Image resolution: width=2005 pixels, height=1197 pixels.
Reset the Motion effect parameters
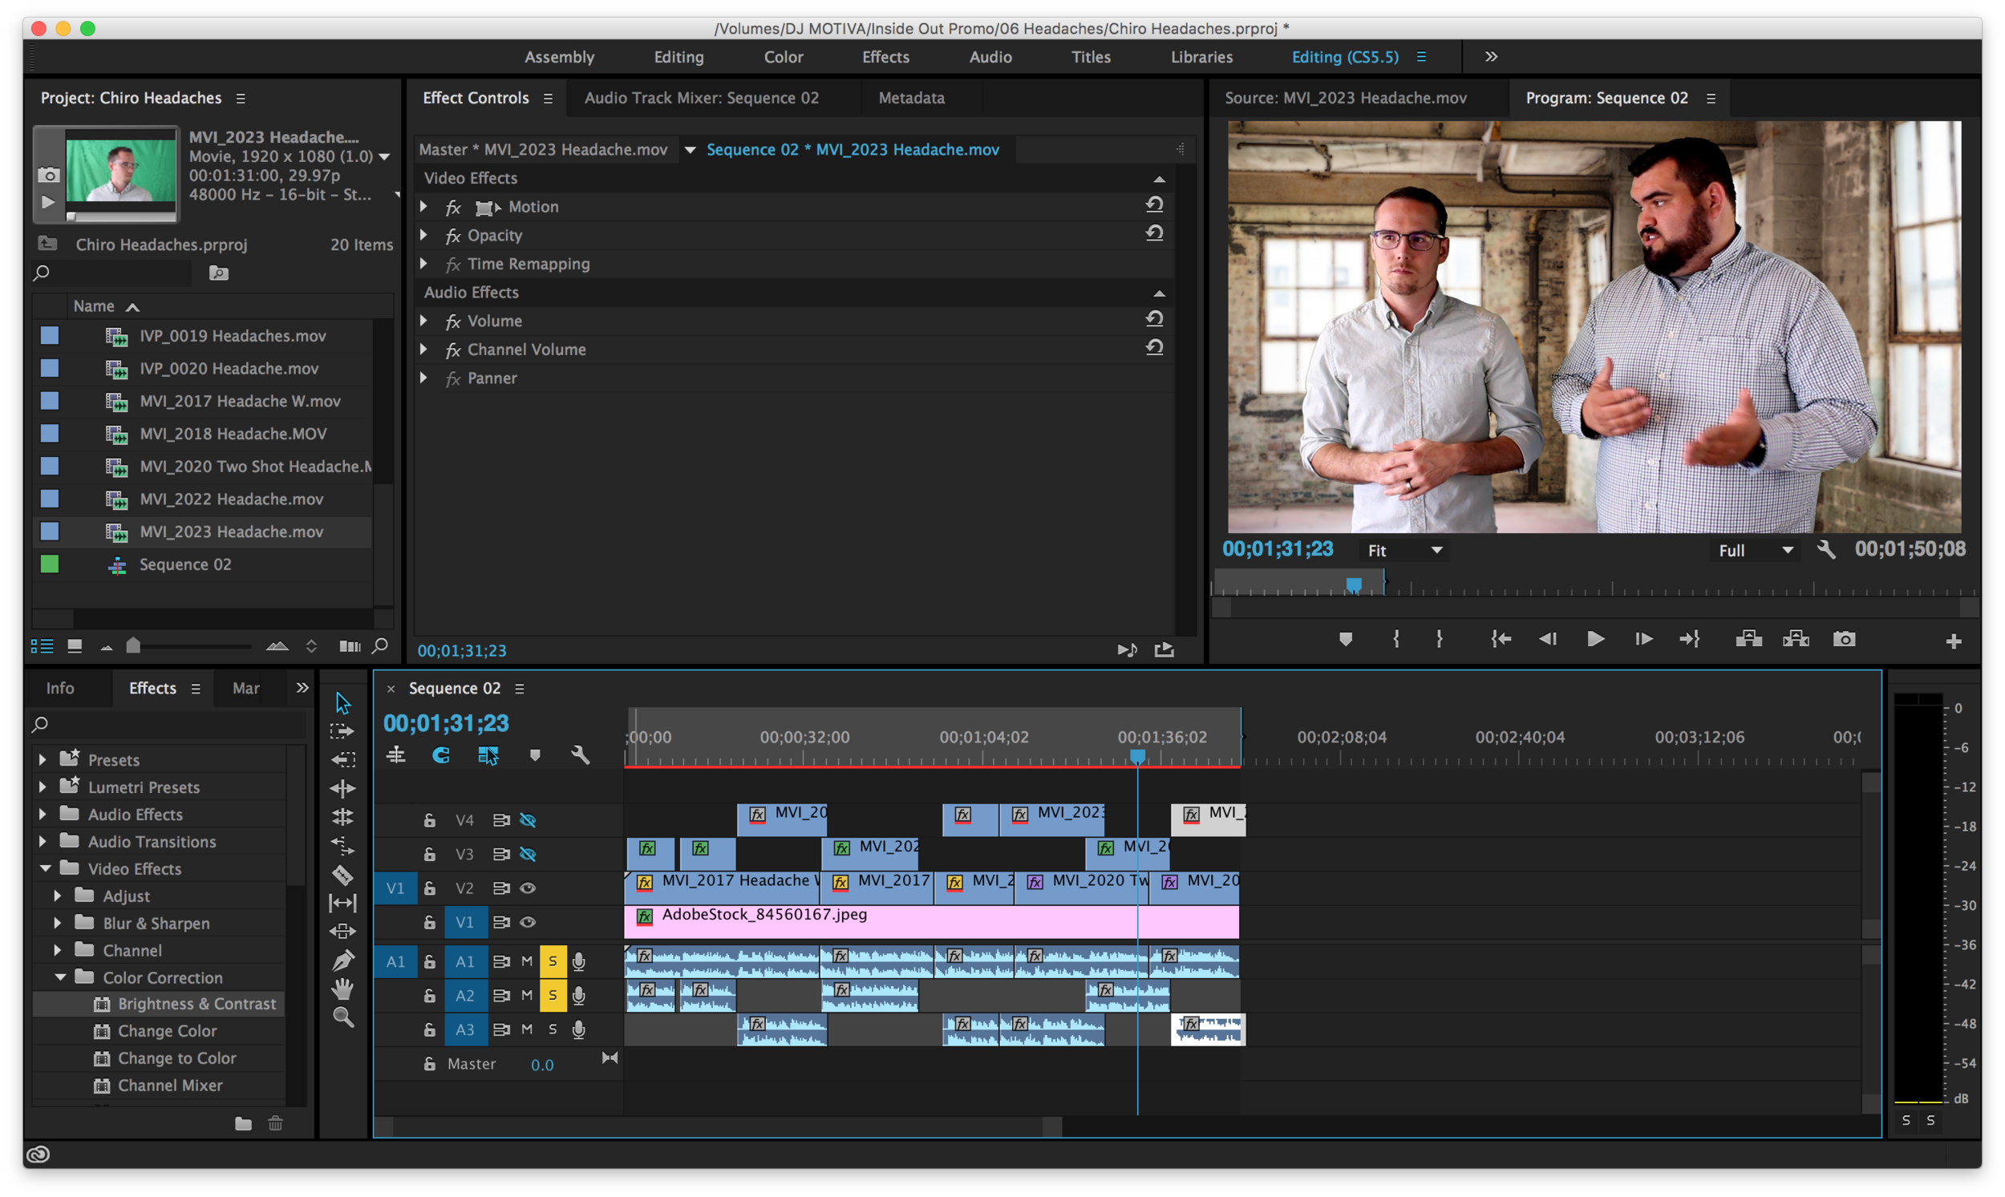[1155, 205]
